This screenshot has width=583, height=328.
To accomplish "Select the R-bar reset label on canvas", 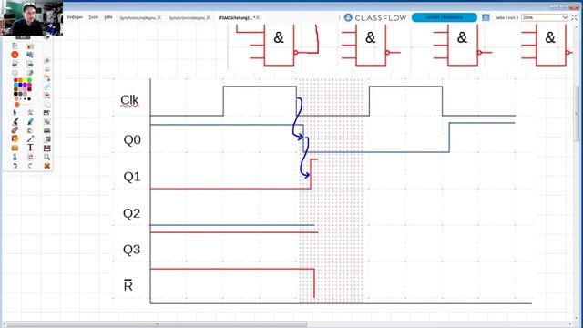I will 128,285.
